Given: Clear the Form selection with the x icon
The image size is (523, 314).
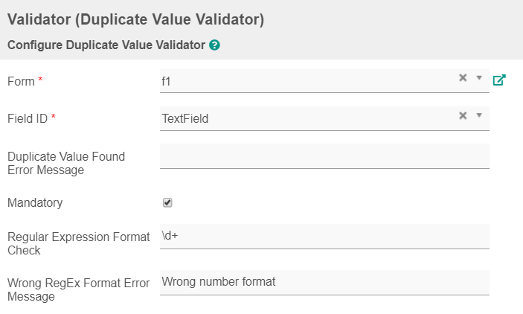Looking at the screenshot, I should pyautogui.click(x=462, y=78).
